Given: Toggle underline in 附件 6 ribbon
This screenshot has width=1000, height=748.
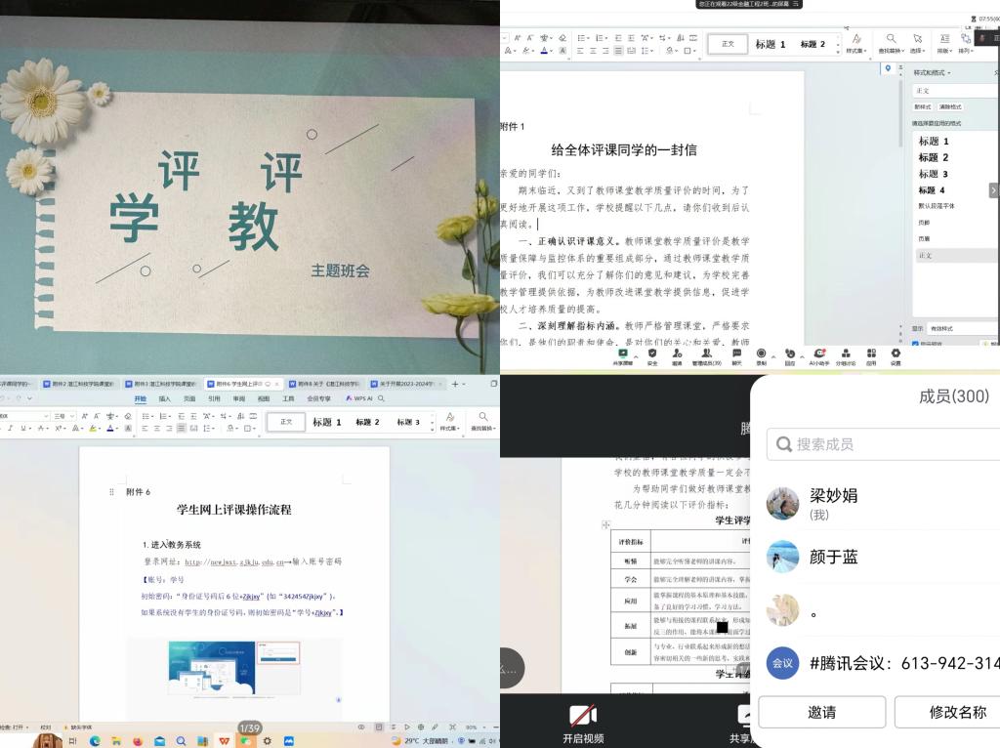Looking at the screenshot, I should pos(23,429).
